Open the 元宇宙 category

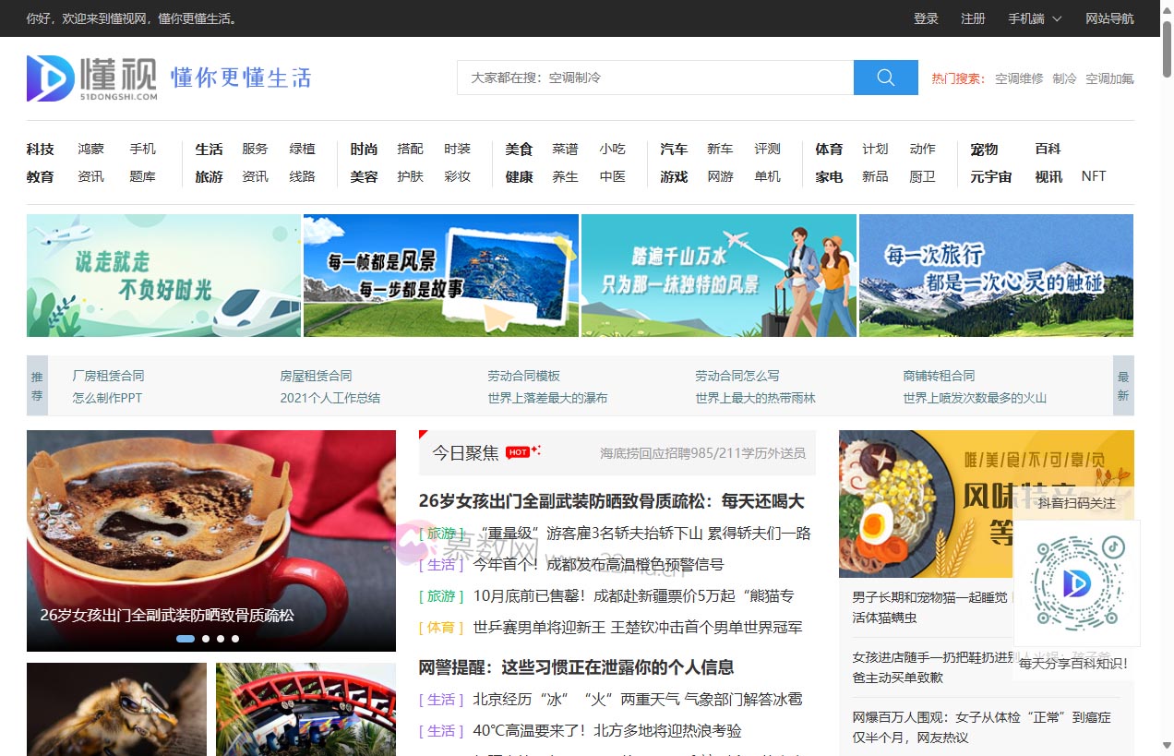(990, 176)
